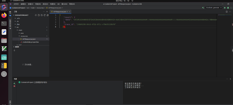Collapse the main folder
This screenshot has height=105, width=233.
coord(17,30)
